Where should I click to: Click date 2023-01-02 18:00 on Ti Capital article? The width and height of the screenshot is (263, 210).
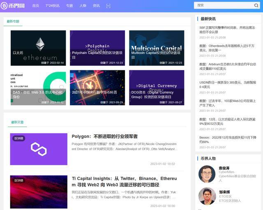pos(163,206)
